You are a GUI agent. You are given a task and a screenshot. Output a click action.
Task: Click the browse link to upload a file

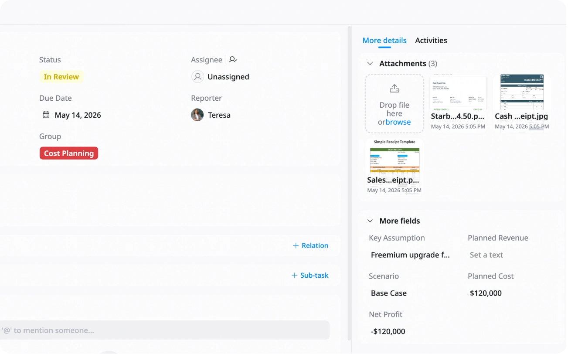tap(398, 123)
